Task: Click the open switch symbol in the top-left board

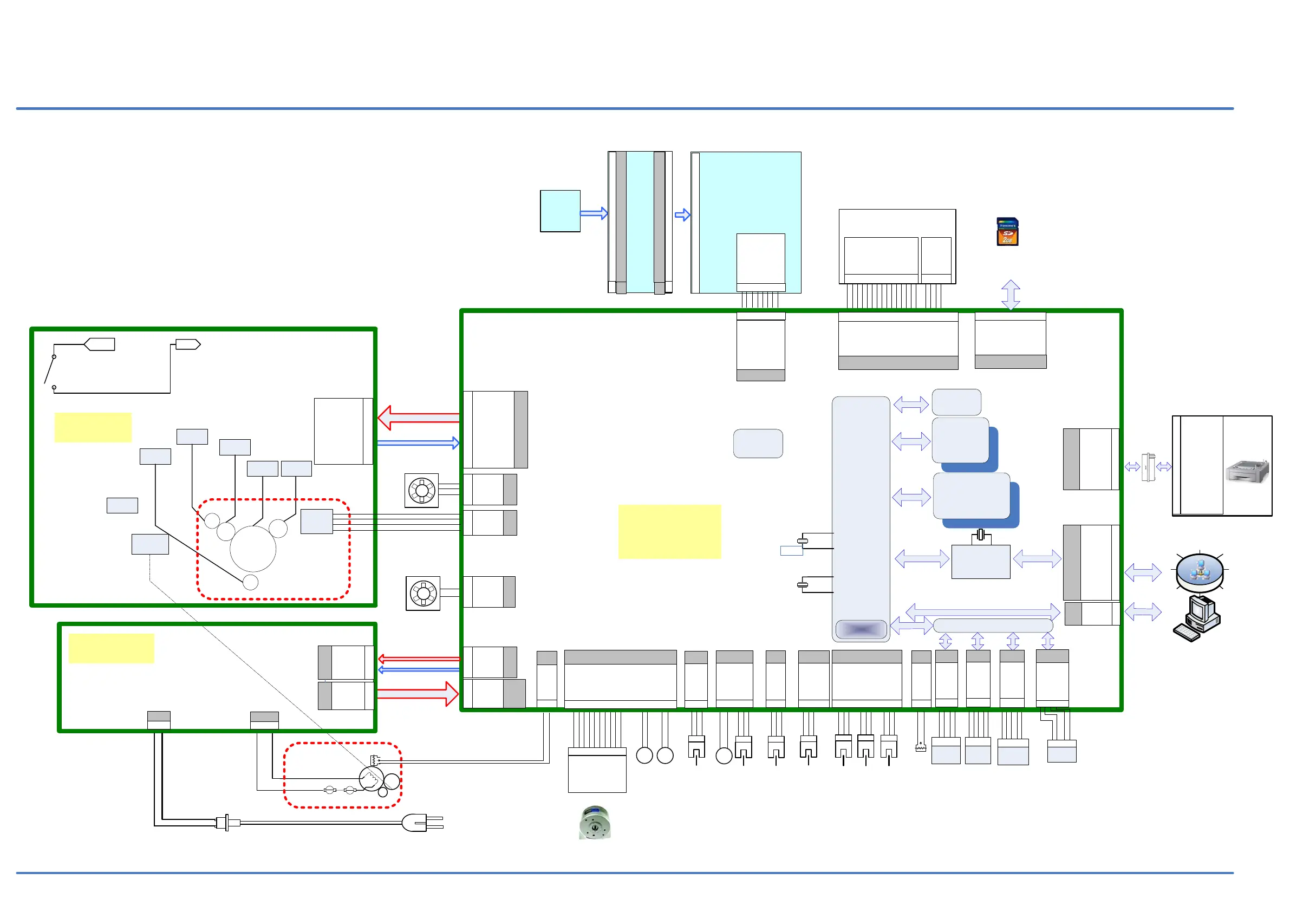Action: (x=50, y=371)
